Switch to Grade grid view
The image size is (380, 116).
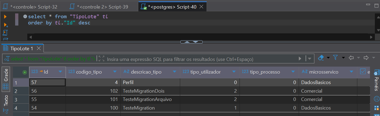point(6,78)
